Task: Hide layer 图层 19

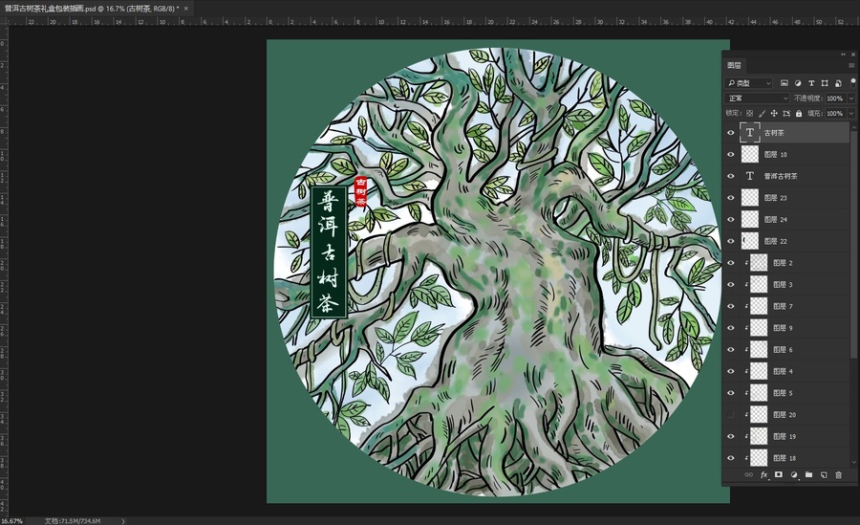Action: [731, 436]
